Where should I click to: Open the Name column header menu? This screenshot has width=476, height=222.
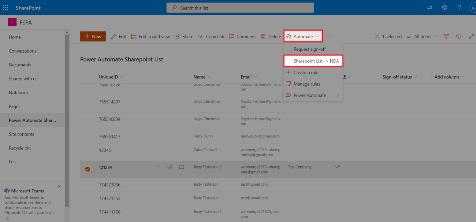202,77
